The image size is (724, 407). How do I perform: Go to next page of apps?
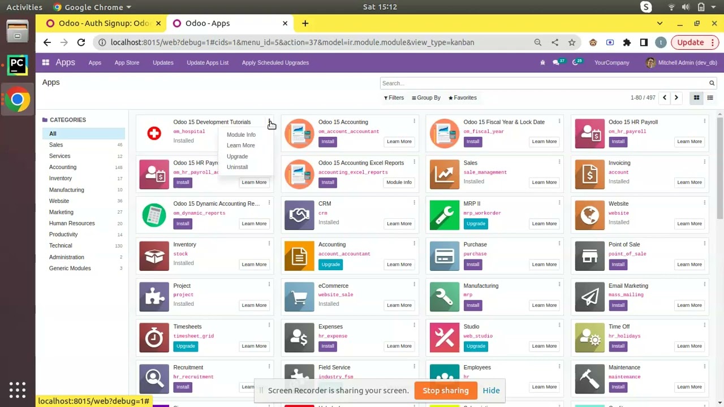(676, 98)
